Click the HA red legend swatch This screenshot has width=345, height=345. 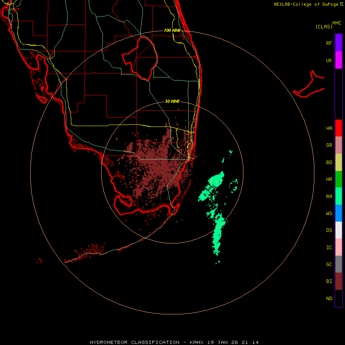(338, 128)
